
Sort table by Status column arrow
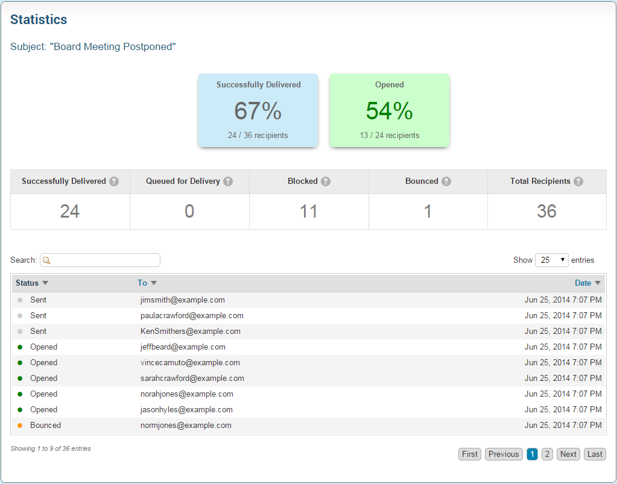45,283
